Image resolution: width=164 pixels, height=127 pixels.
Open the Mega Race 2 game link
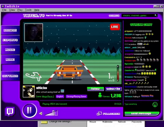click(x=48, y=96)
